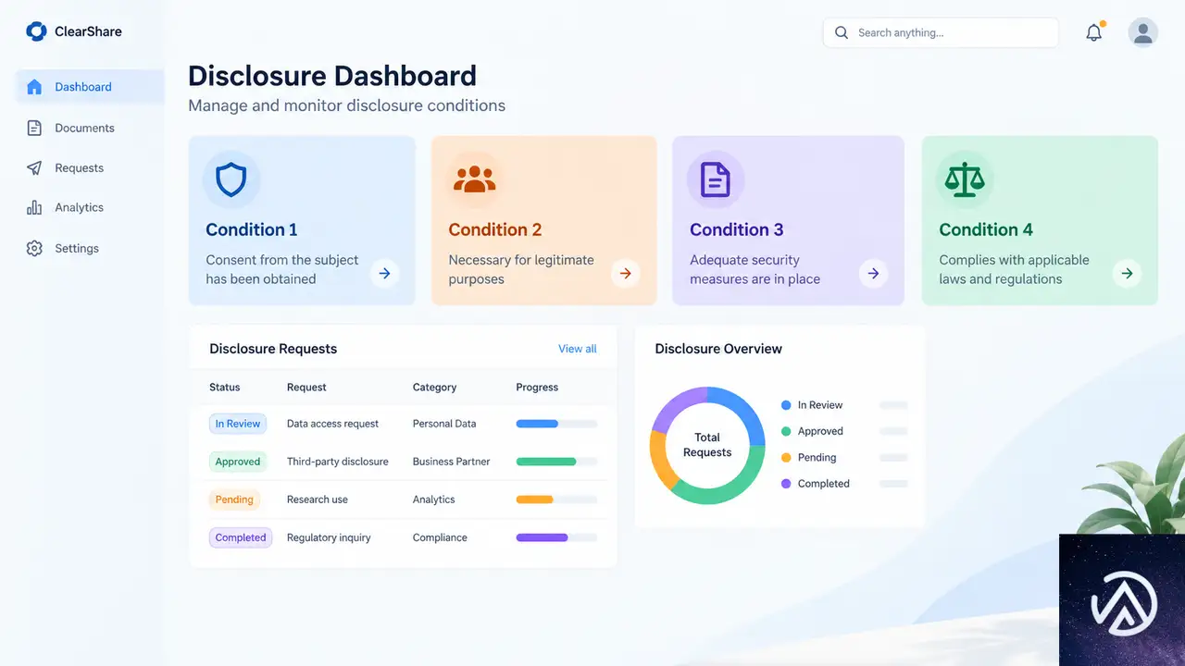Click the Third-party disclosure request text
The height and width of the screenshot is (666, 1185).
tap(338, 462)
